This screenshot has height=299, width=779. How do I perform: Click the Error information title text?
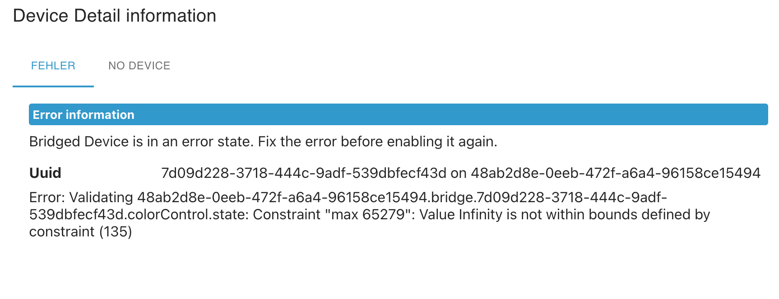coord(83,115)
